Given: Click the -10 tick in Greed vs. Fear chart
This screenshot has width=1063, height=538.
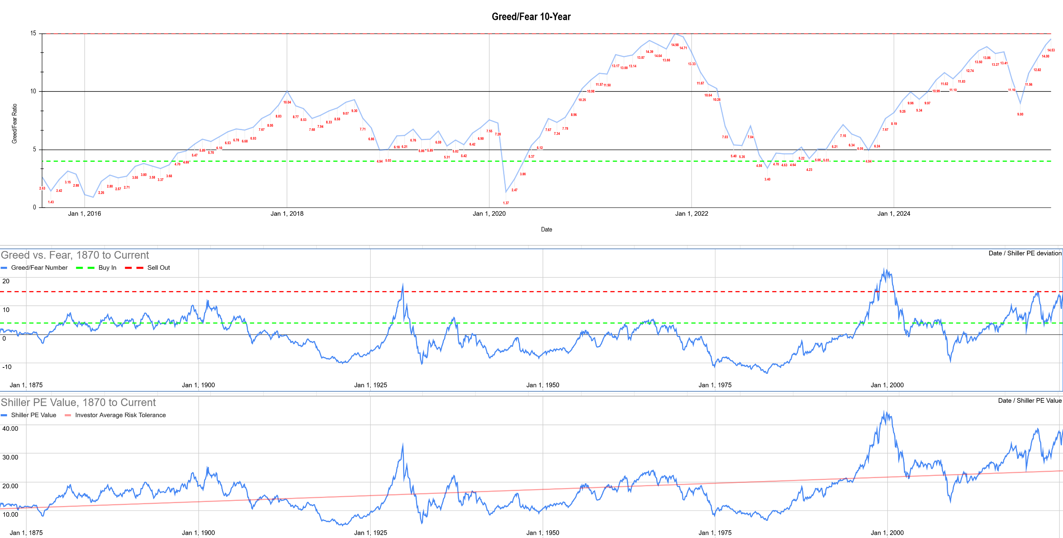Looking at the screenshot, I should (x=7, y=367).
